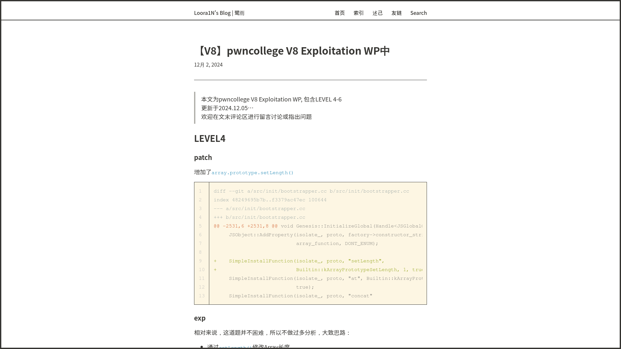The image size is (621, 349).
Task: Click code line array_function, DONT_ENUM);
Action: point(337,244)
